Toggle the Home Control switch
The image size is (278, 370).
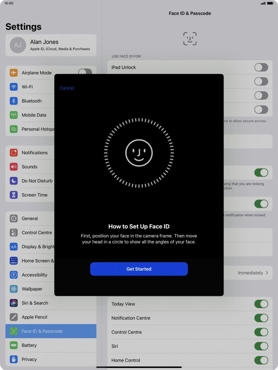click(261, 360)
